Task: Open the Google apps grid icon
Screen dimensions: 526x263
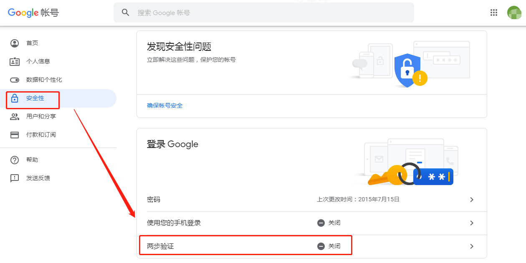Action: (494, 13)
